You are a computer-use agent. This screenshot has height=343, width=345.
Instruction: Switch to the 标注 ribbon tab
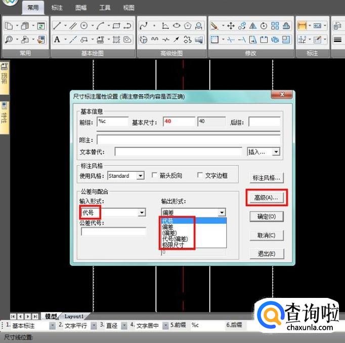57,8
